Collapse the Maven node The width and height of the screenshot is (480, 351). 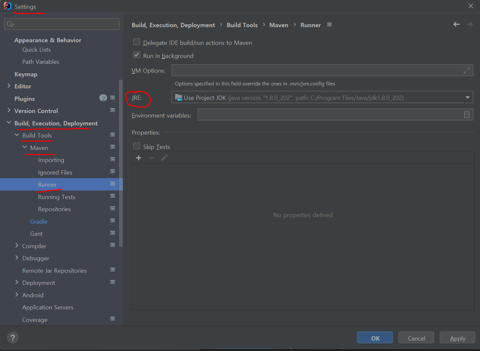[25, 147]
